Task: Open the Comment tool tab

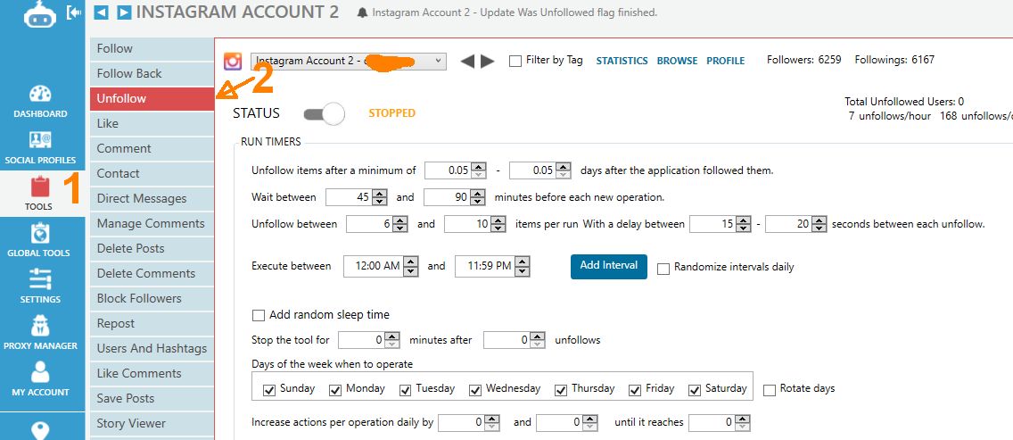Action: click(152, 149)
